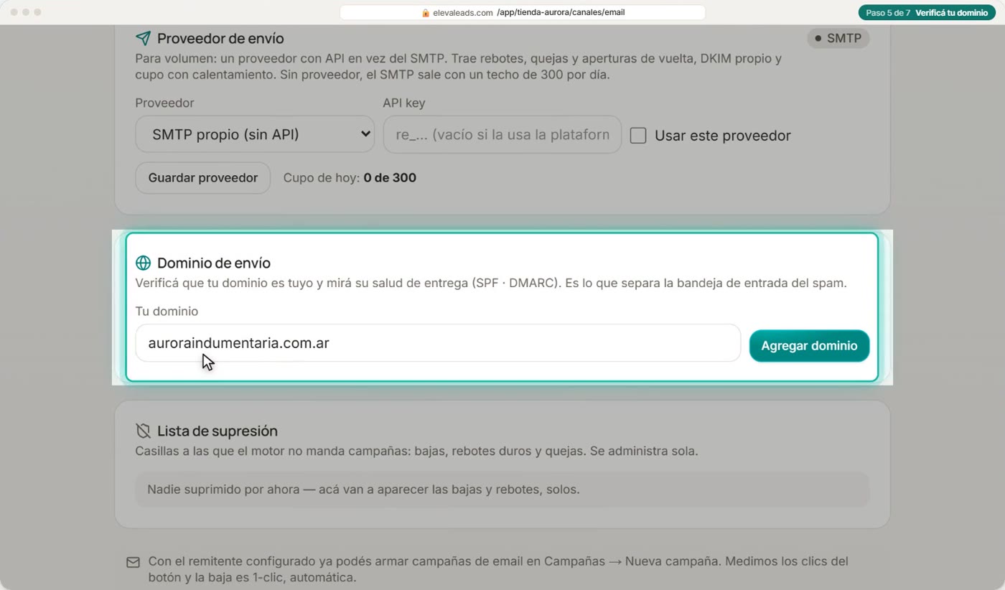This screenshot has height=590, width=1005.
Task: Click the browser URL address bar
Action: pos(522,13)
